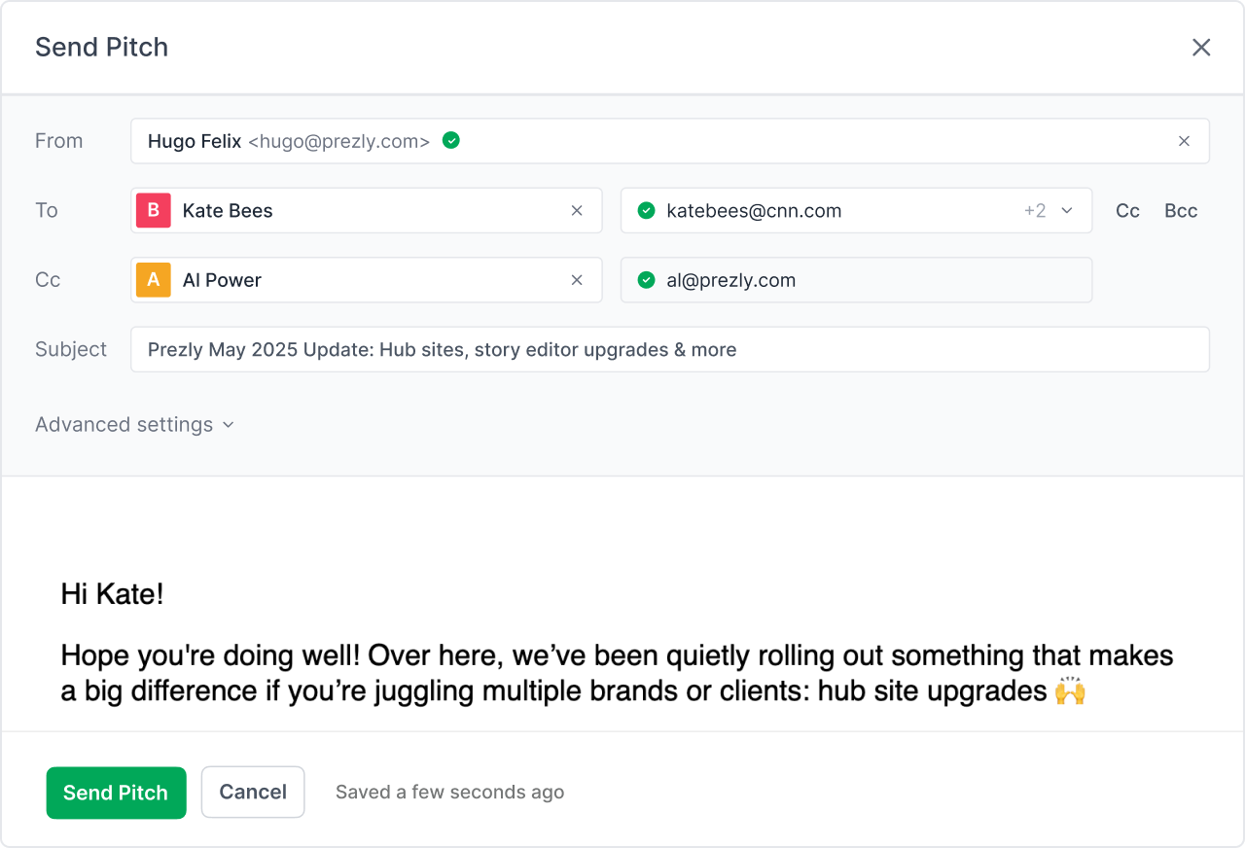Click the From sender field
Viewport: 1245px width, 848px height.
[x=670, y=141]
